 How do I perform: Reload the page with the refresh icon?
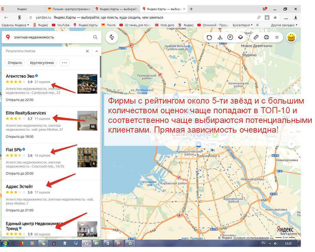[x=31, y=18]
